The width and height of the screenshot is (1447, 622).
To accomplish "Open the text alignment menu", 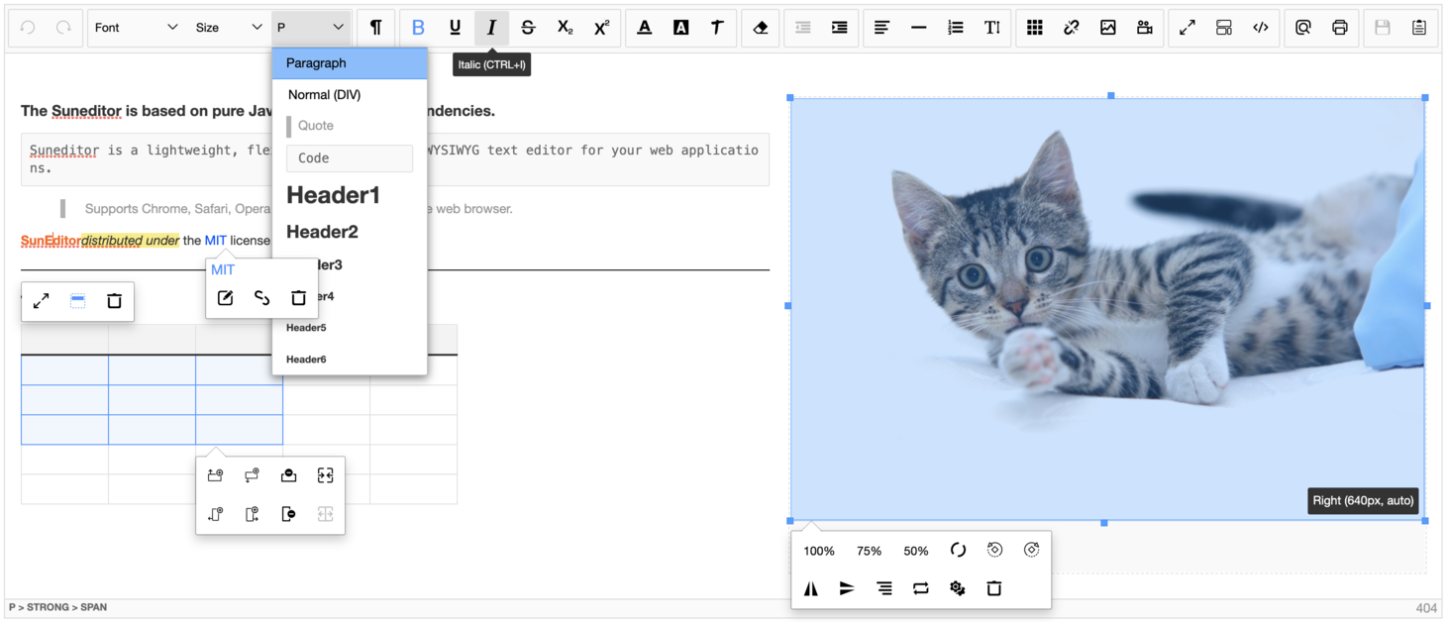I will coord(881,28).
